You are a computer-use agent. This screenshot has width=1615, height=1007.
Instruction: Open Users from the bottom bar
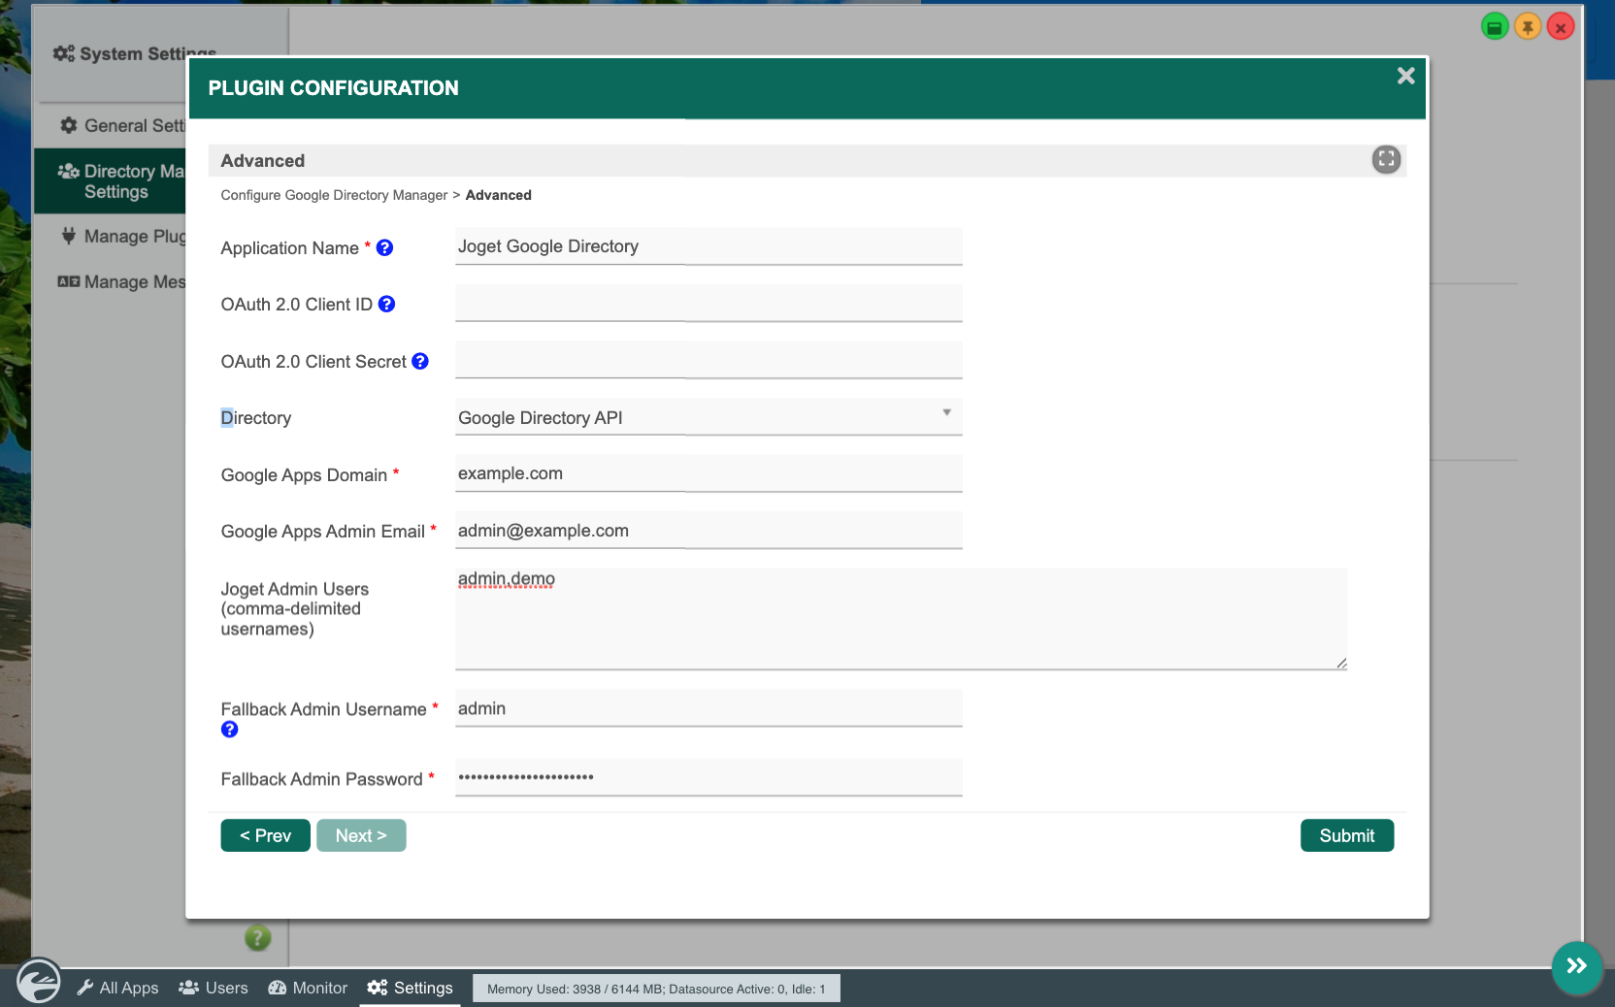tap(214, 988)
